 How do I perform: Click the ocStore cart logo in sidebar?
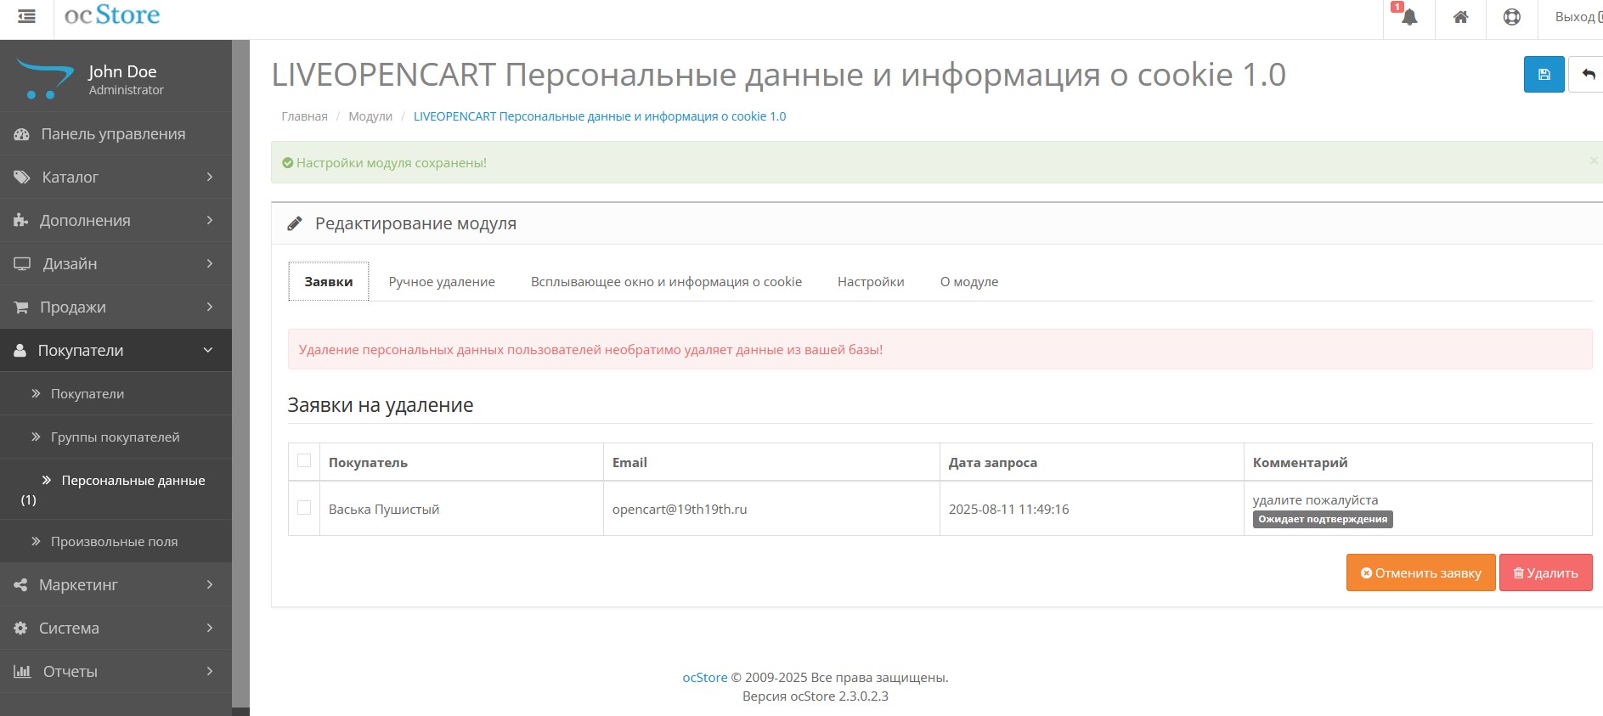coord(45,78)
